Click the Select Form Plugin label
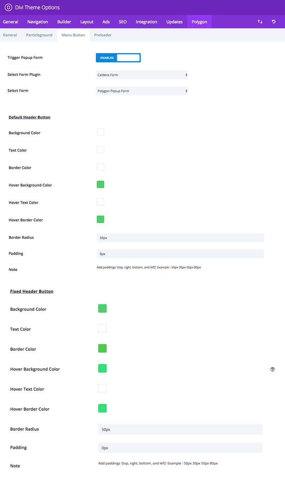 tap(24, 75)
